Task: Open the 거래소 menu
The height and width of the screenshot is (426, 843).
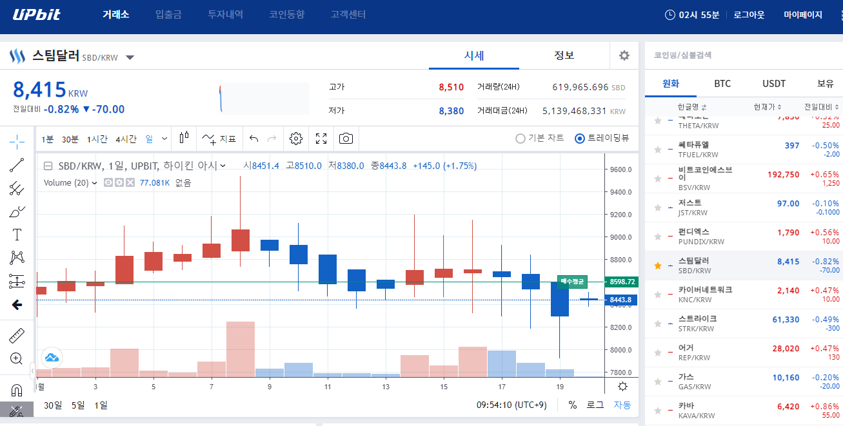Action: [x=116, y=15]
